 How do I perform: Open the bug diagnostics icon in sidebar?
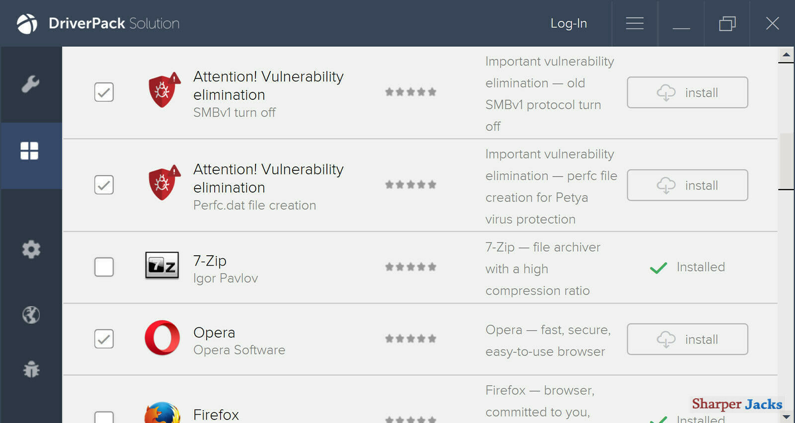31,369
